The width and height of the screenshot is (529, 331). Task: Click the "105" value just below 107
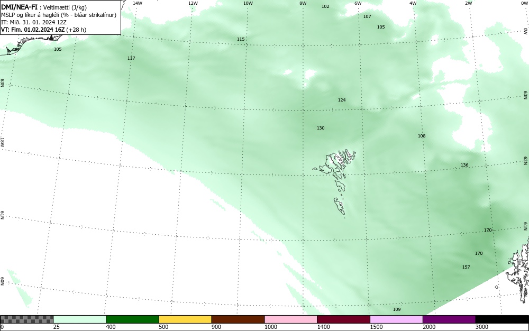(x=381, y=27)
